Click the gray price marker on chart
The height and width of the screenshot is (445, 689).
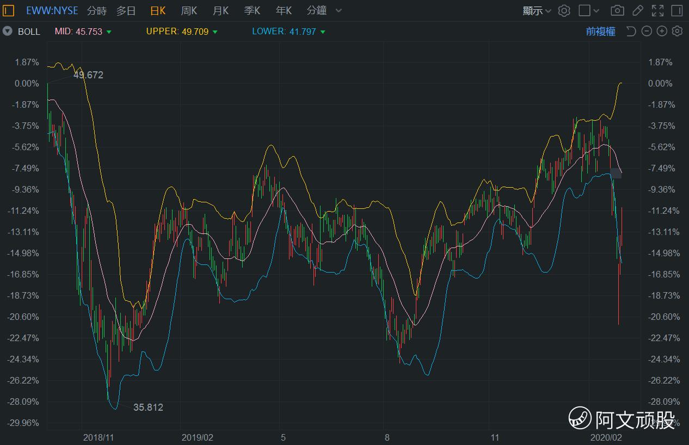tap(616, 173)
